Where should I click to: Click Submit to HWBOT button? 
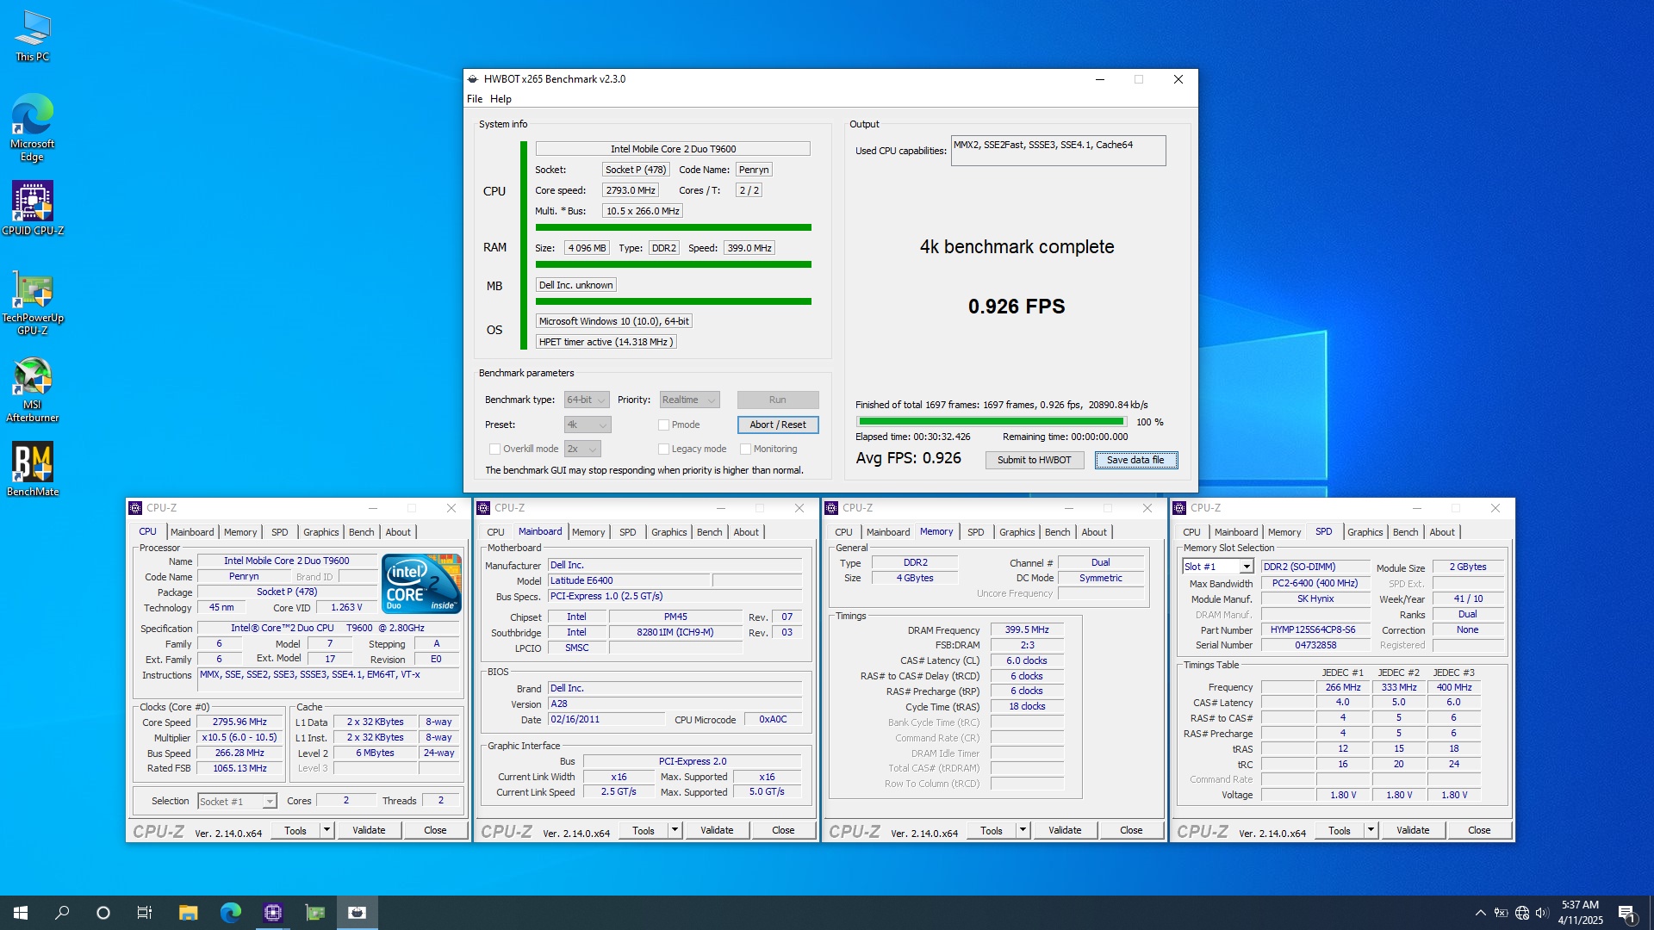(x=1034, y=460)
